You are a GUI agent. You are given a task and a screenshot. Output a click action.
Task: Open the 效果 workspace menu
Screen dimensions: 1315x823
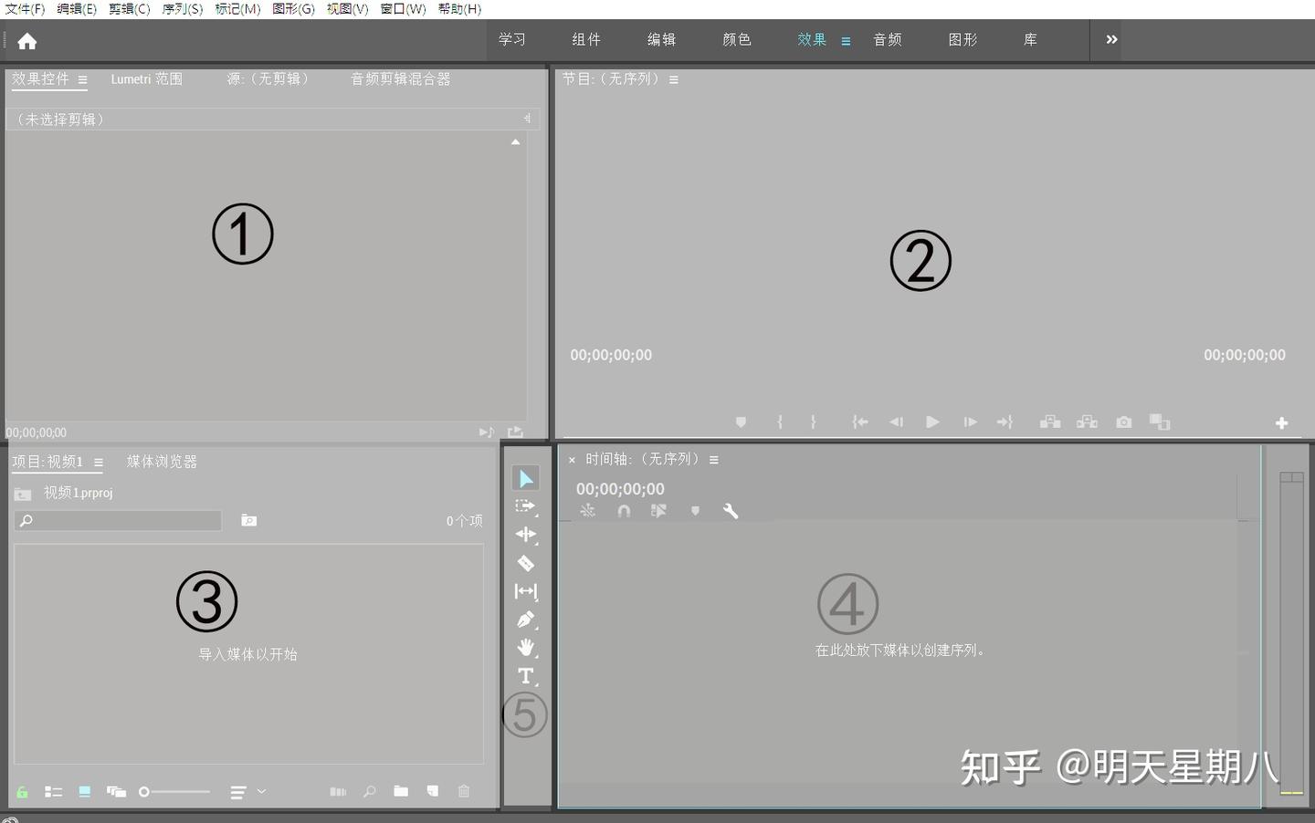point(846,41)
